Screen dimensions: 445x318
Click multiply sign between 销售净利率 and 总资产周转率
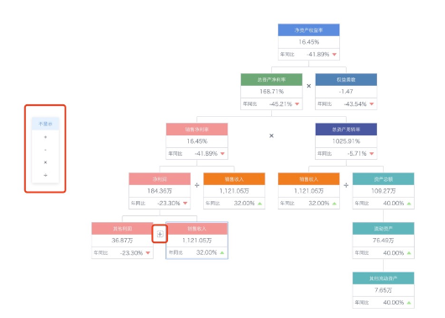pos(271,135)
